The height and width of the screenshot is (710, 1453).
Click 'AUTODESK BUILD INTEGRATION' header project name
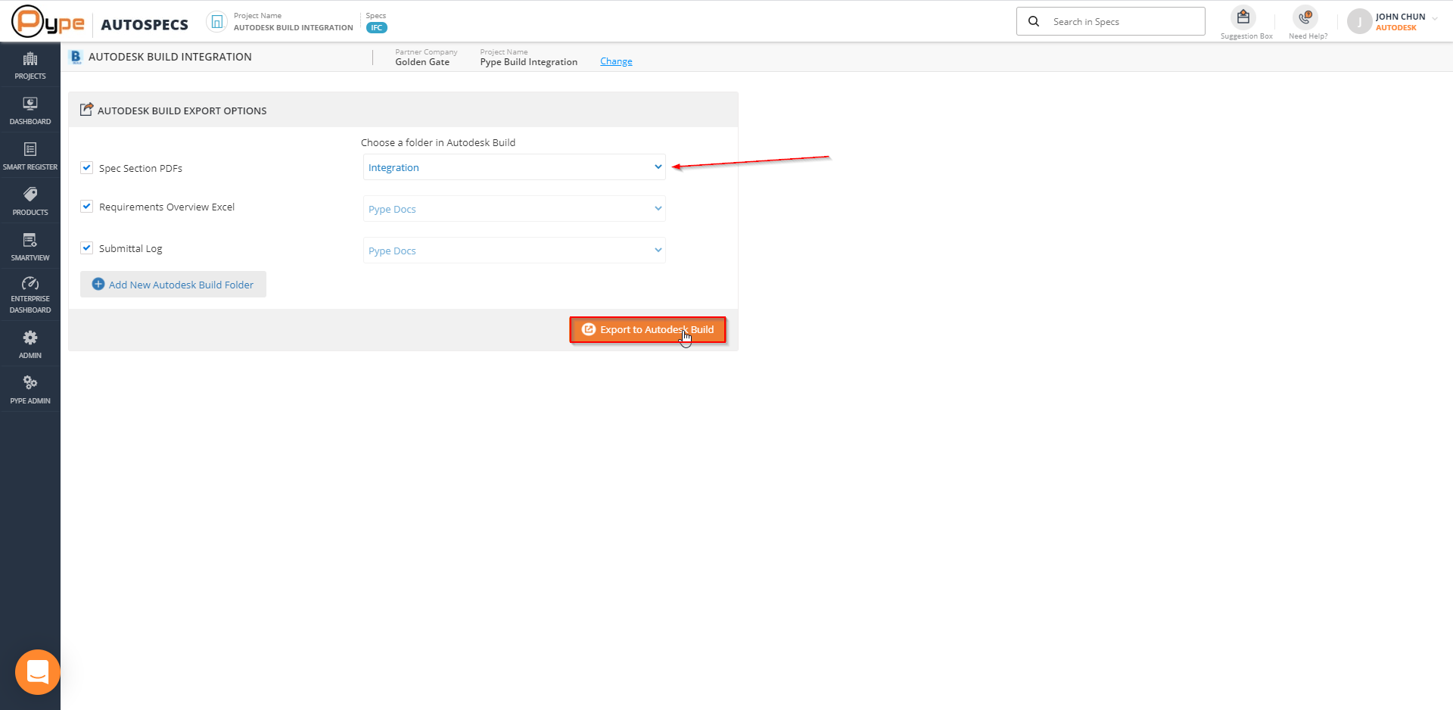pyautogui.click(x=294, y=28)
